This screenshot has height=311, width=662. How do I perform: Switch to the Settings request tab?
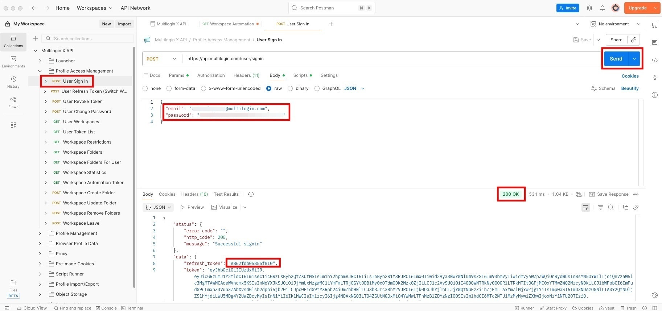point(329,75)
